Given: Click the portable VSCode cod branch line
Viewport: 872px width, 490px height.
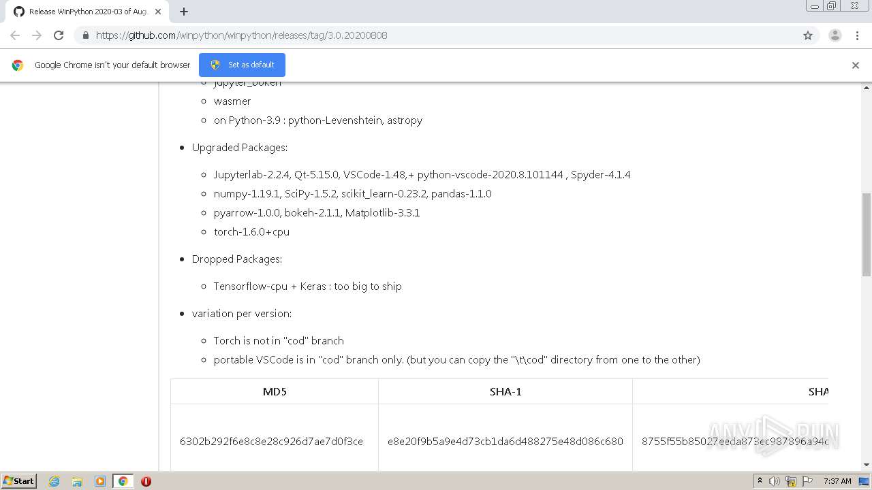Looking at the screenshot, I should click(x=457, y=359).
